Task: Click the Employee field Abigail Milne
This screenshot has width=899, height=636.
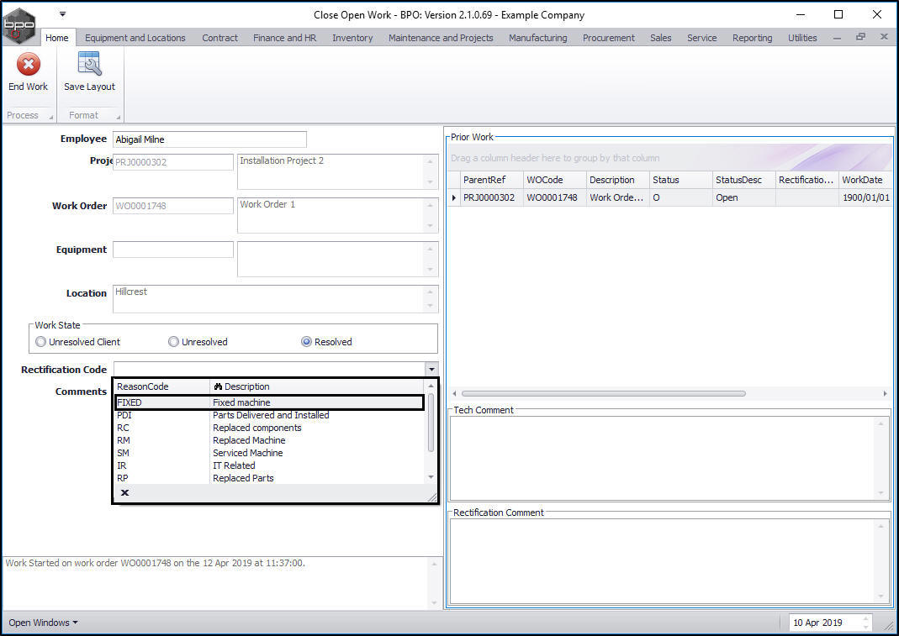Action: click(210, 139)
